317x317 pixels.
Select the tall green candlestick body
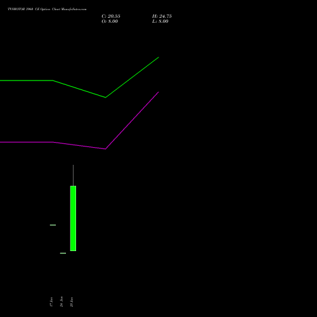73,218
